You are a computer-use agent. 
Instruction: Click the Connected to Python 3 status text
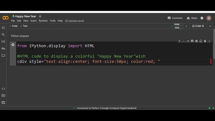106,108
